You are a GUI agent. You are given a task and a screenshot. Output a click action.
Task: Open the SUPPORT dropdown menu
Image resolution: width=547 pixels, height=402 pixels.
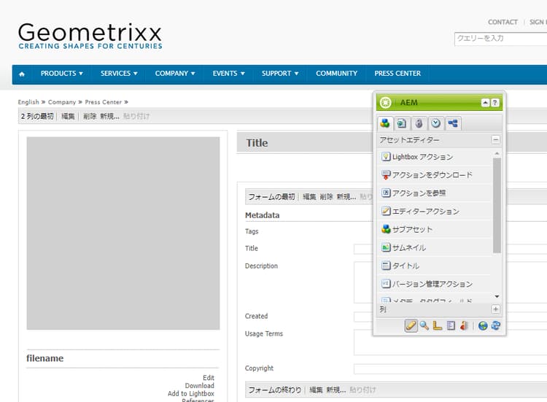[280, 74]
